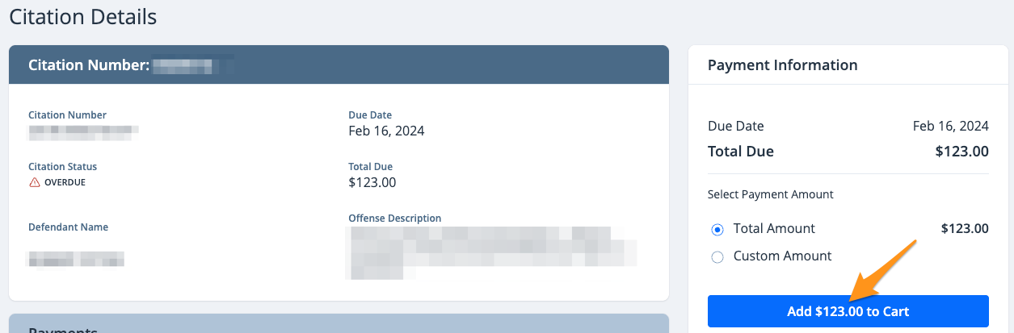Click the Select Payment Amount label
Image resolution: width=1014 pixels, height=333 pixels.
point(770,194)
